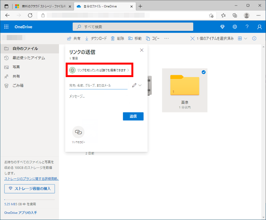Click Delete (削除) in the toolbar
This screenshot has width=266, height=220.
tap(118, 39)
